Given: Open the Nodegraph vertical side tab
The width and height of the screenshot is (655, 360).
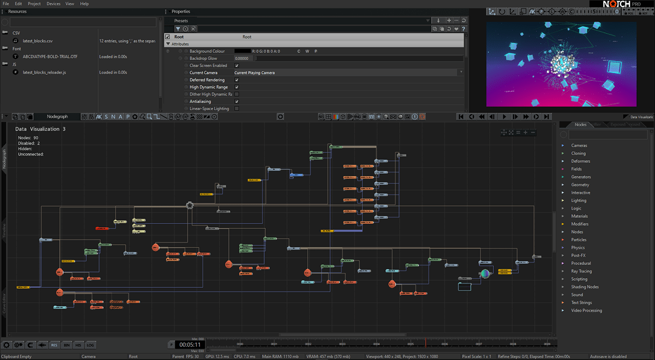Looking at the screenshot, I should 4,158.
